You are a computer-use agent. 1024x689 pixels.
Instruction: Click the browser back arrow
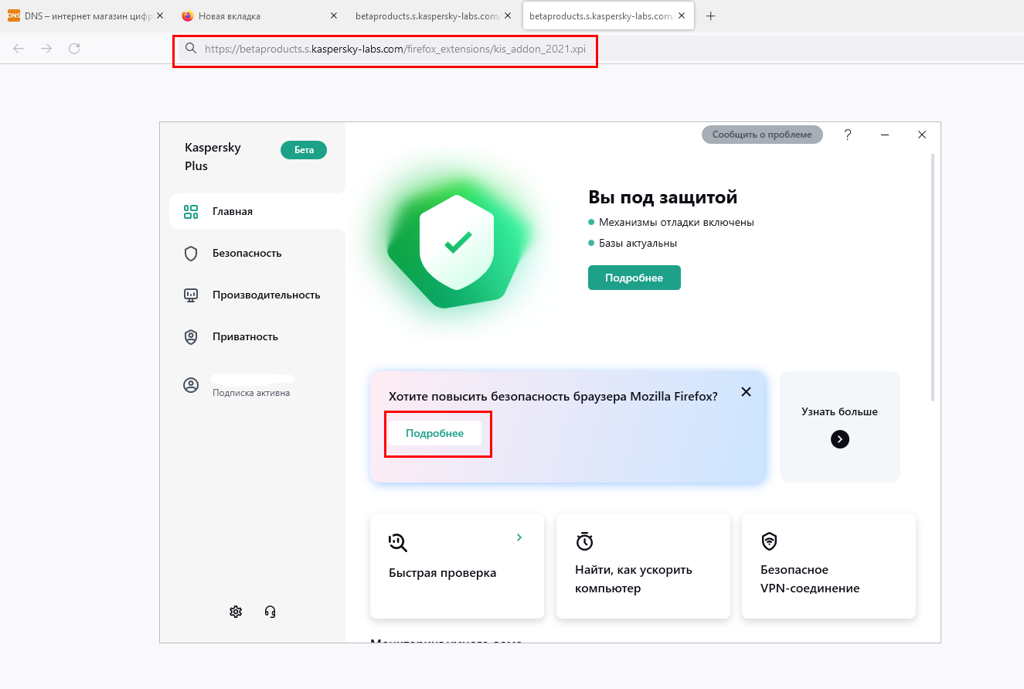[x=19, y=49]
